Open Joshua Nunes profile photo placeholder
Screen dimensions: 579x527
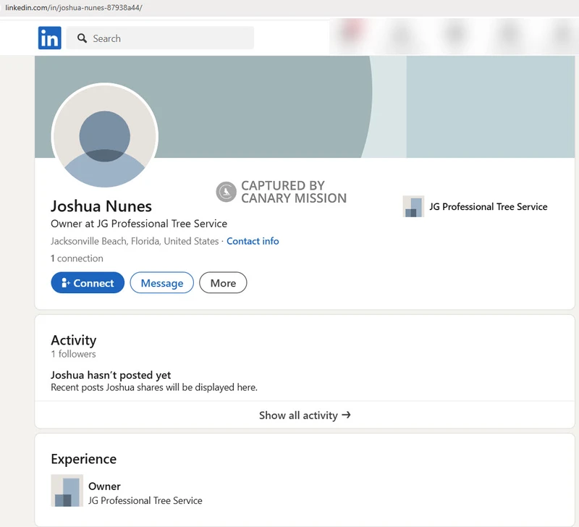coord(105,135)
